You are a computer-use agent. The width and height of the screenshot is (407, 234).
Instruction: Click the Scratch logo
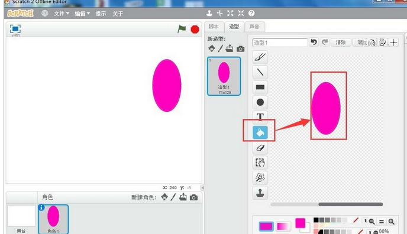click(21, 13)
